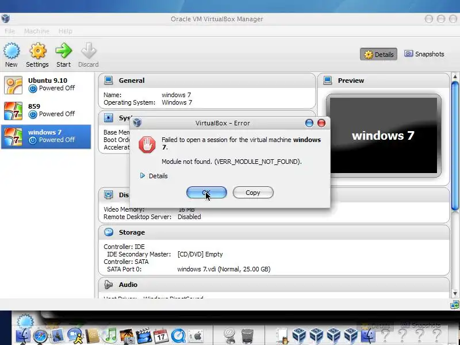Open the File menu

[x=10, y=31]
